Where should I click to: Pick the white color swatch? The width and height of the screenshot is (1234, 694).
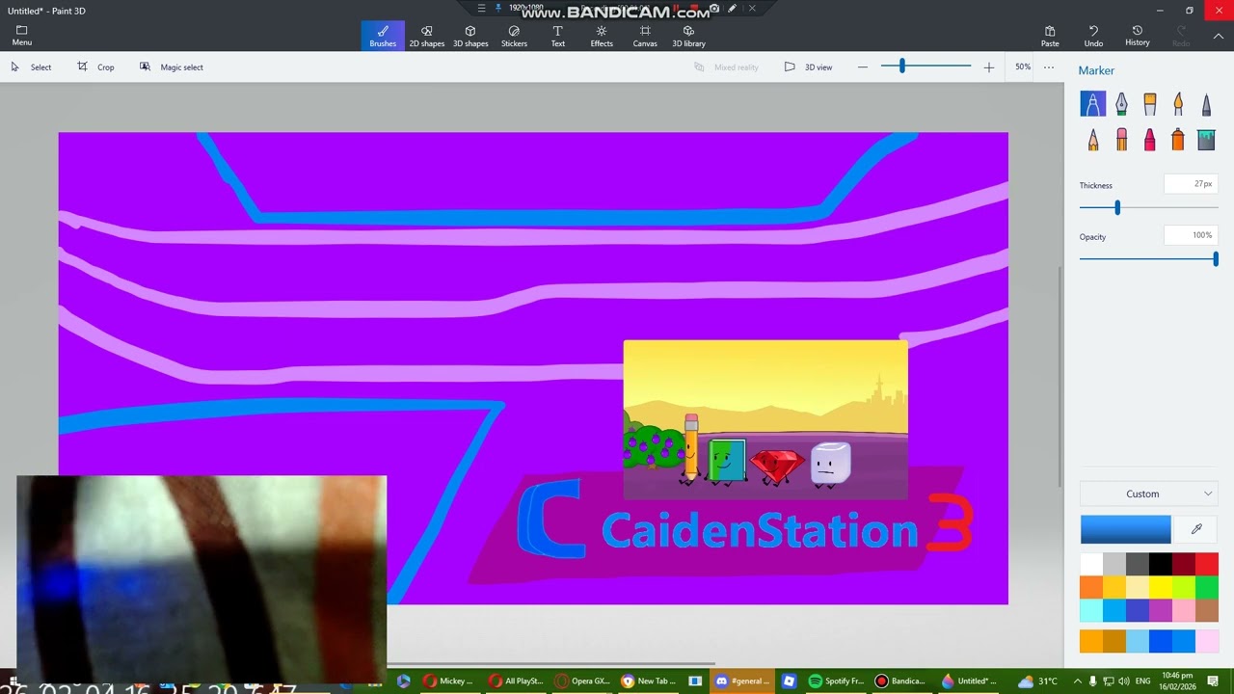tap(1090, 563)
